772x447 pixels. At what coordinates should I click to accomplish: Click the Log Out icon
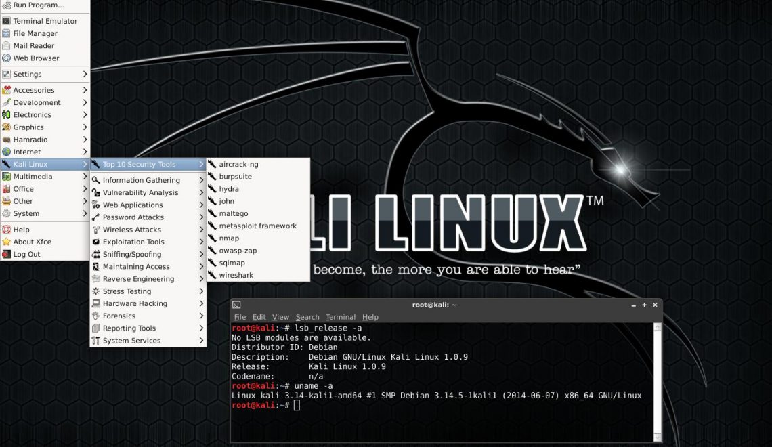(6, 254)
